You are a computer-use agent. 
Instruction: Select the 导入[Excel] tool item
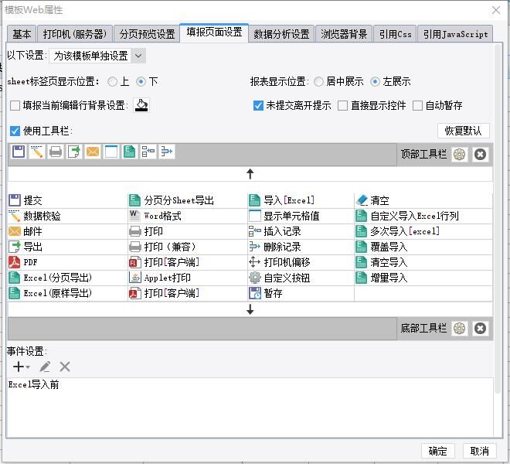click(301, 200)
